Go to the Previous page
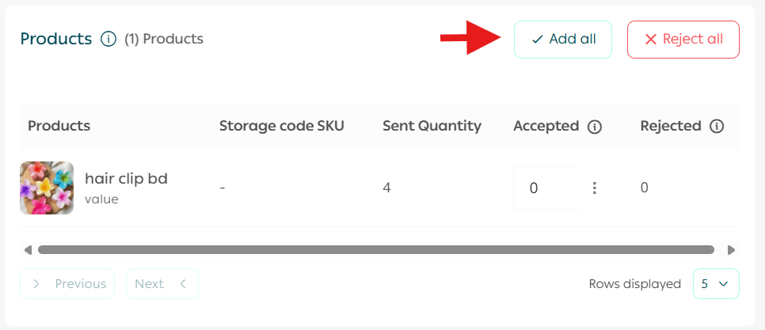The image size is (765, 330). (x=67, y=283)
